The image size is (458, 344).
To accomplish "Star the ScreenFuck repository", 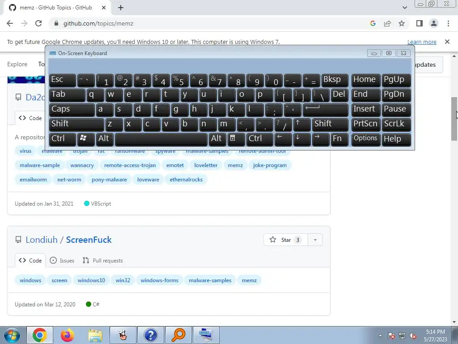I will pyautogui.click(x=286, y=240).
